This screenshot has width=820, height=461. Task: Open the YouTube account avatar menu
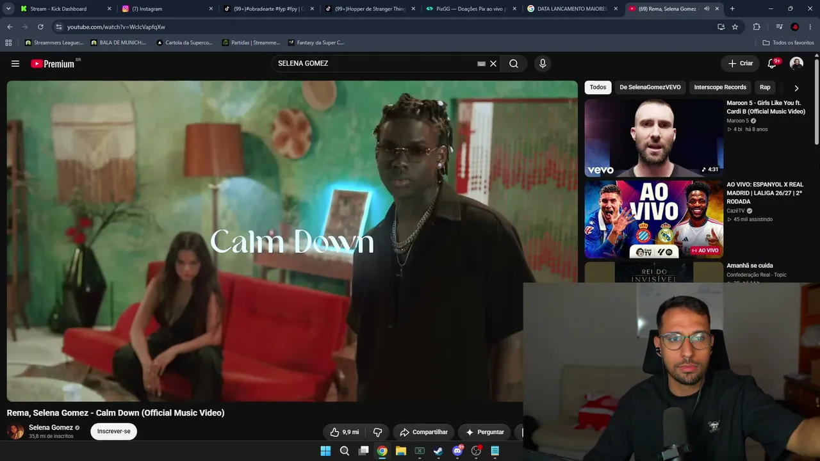click(x=796, y=63)
